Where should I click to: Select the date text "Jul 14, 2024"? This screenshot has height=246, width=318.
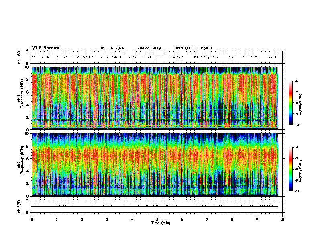tap(112, 48)
